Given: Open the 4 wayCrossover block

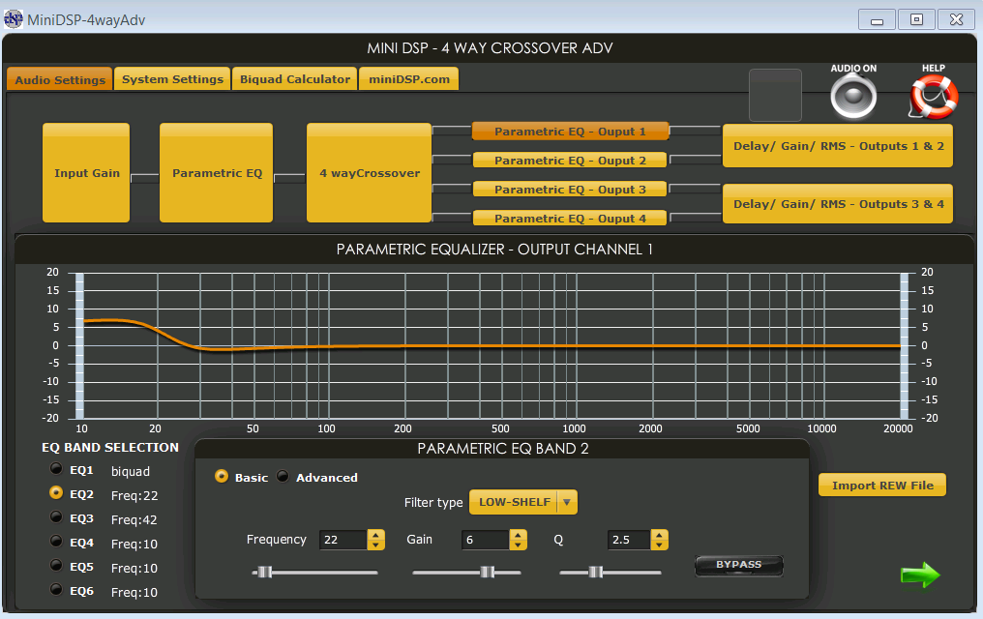Looking at the screenshot, I should coord(370,173).
